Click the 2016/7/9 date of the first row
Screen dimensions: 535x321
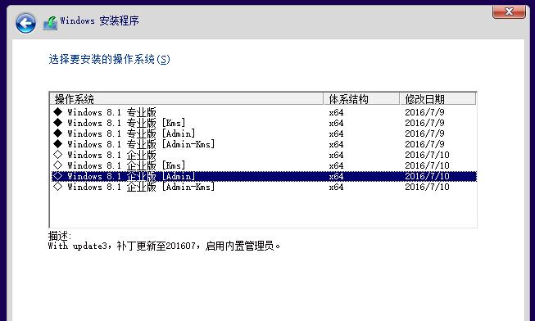(x=424, y=112)
